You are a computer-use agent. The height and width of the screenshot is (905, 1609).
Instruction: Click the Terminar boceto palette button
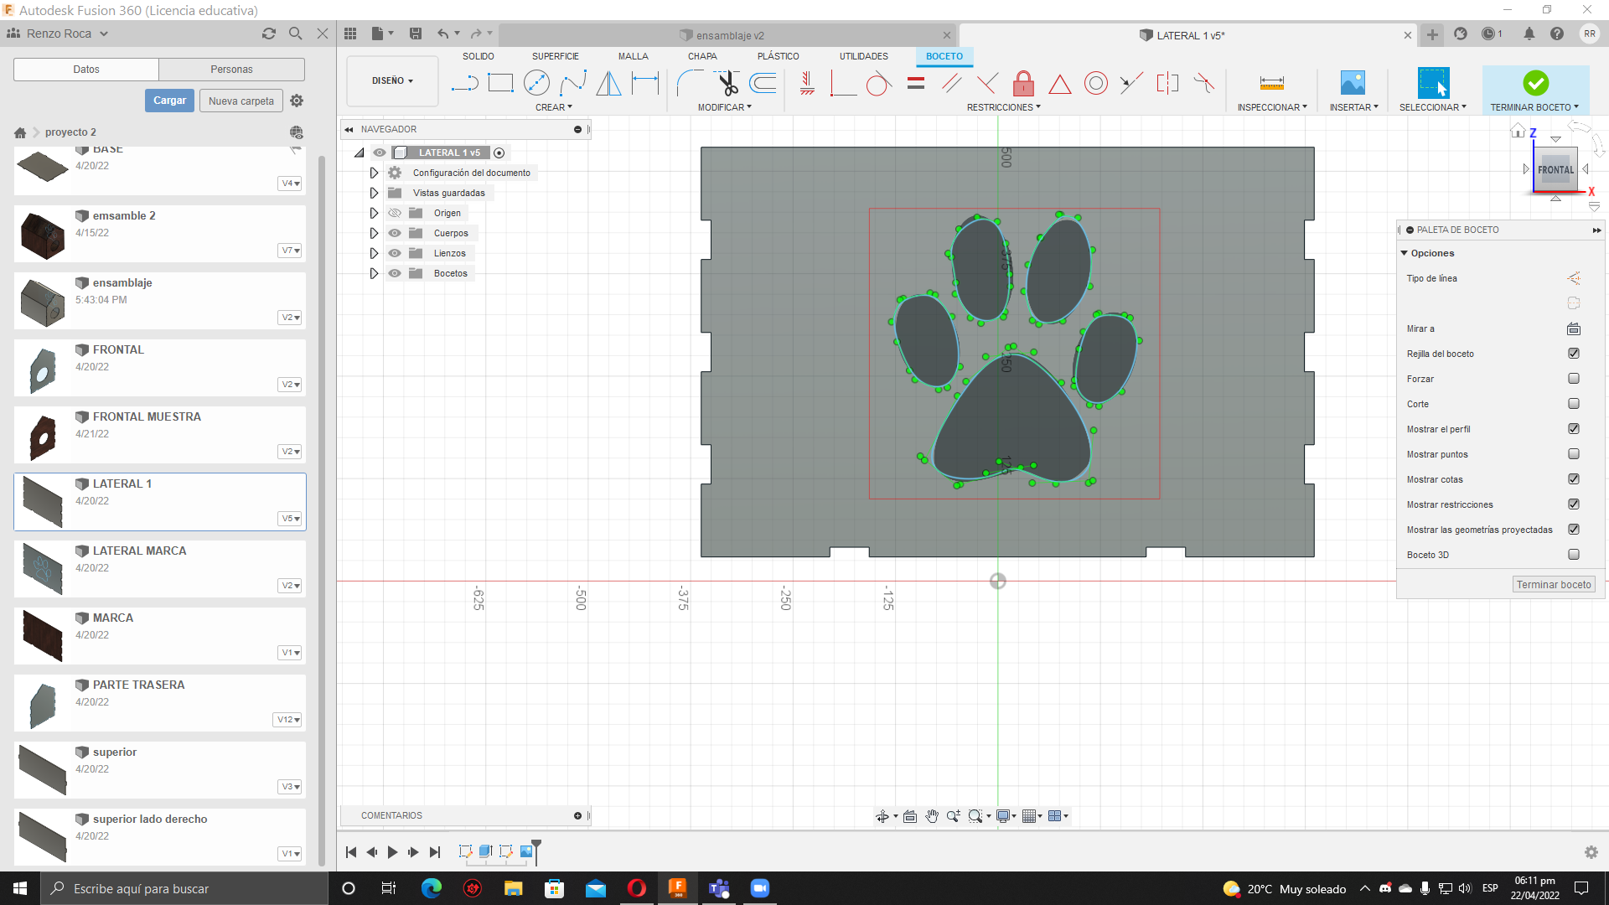pos(1553,585)
